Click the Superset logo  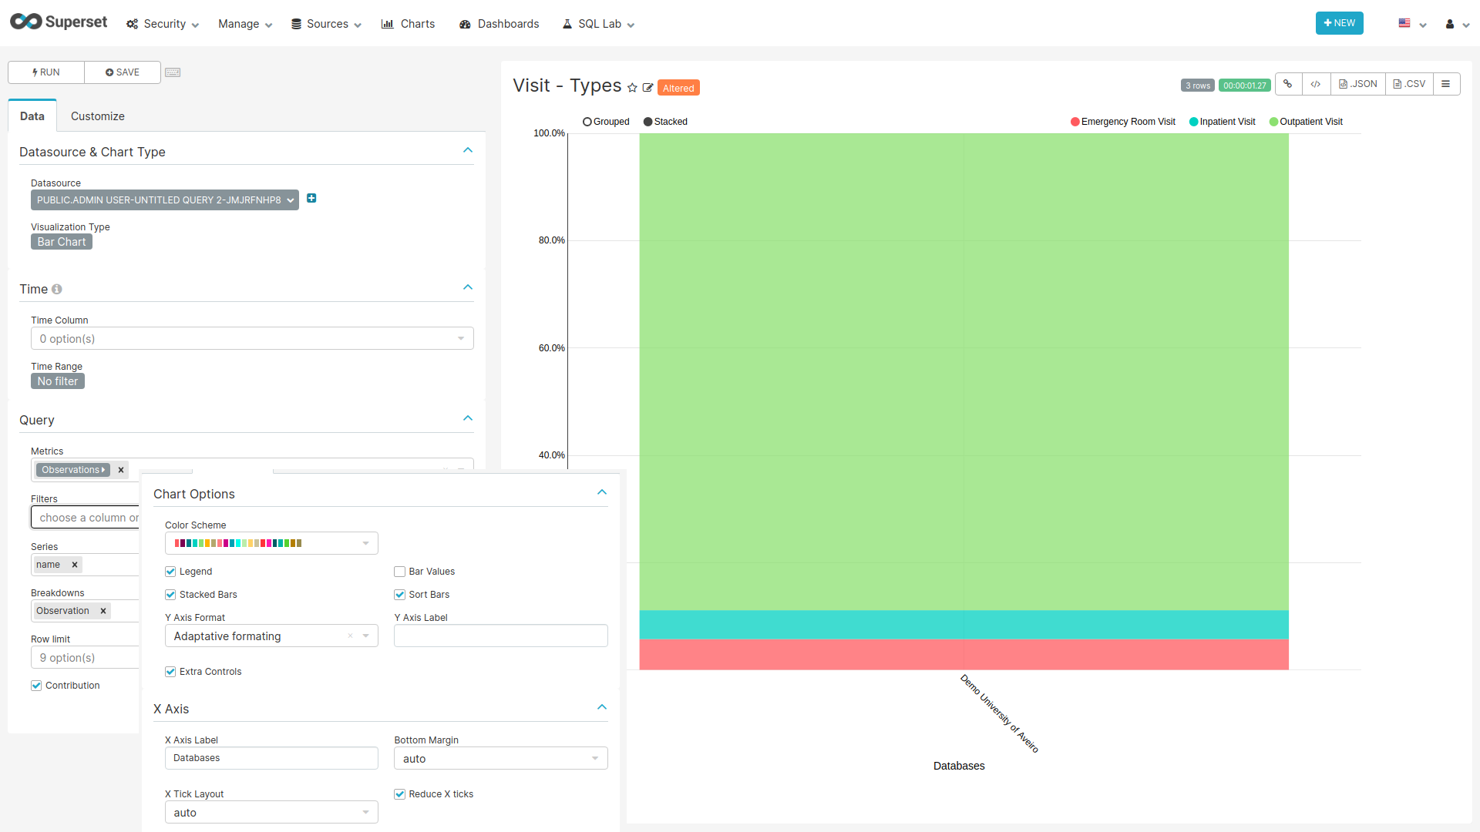tap(59, 22)
